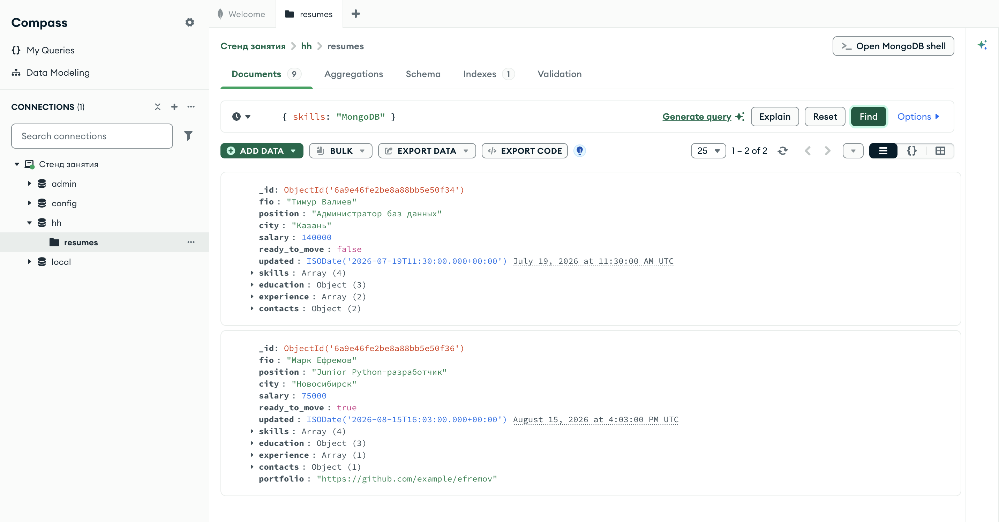Switch to JSON view
The width and height of the screenshot is (999, 522).
(911, 151)
